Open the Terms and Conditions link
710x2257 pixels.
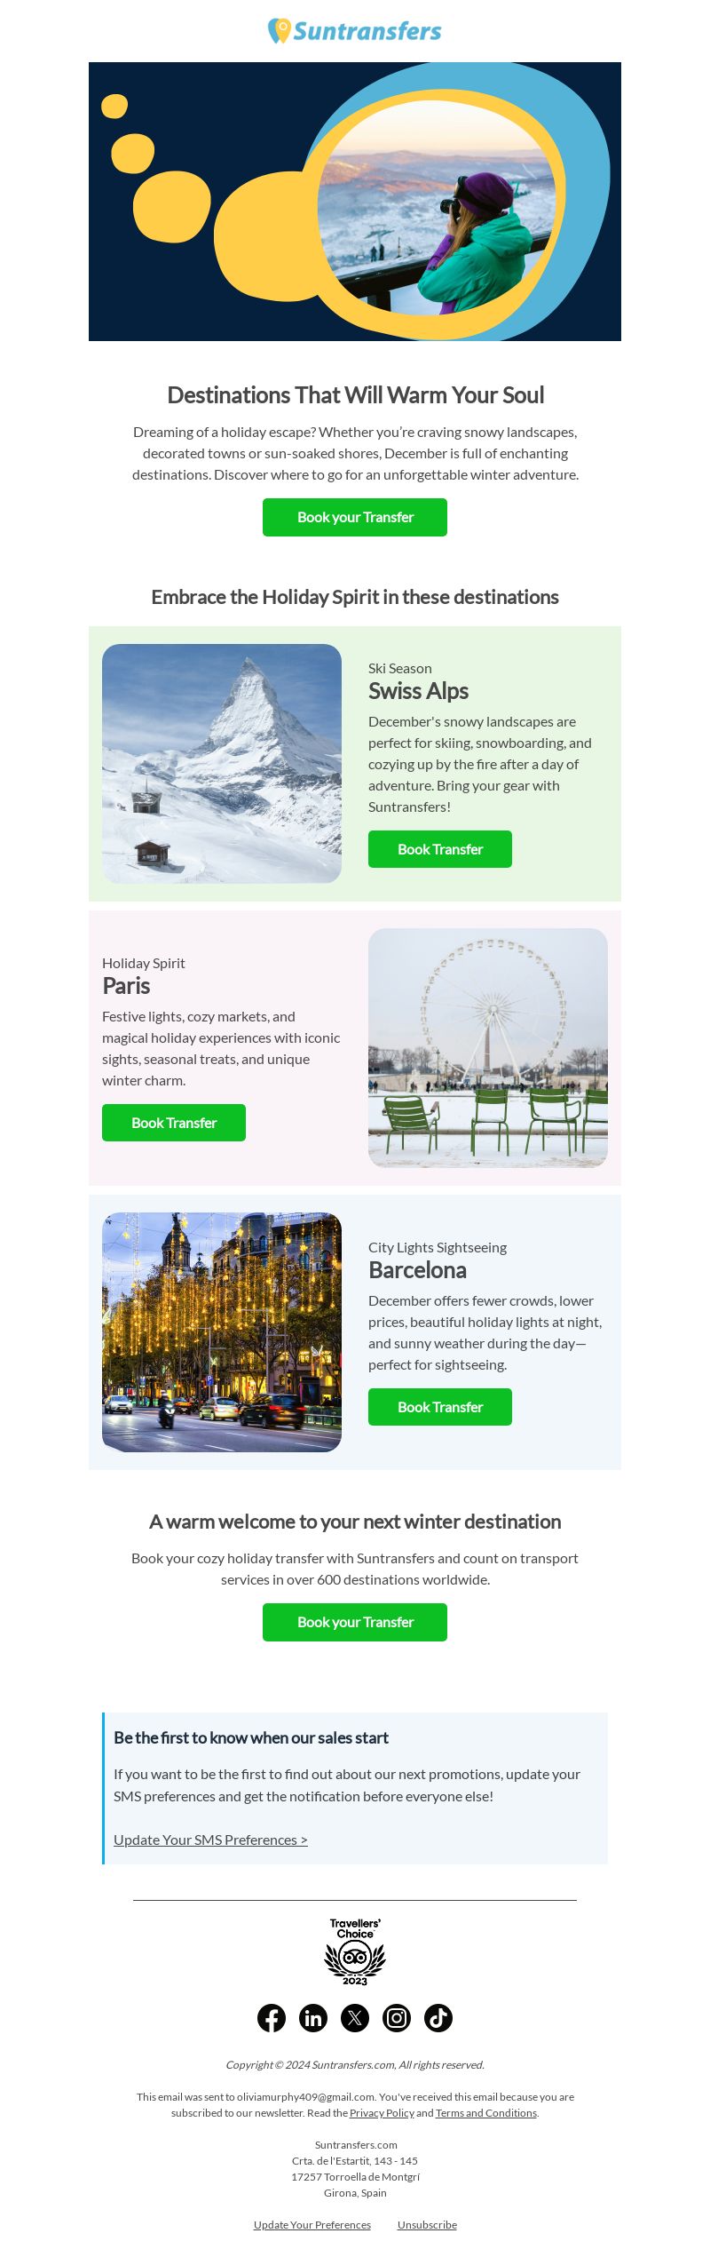tap(486, 2113)
